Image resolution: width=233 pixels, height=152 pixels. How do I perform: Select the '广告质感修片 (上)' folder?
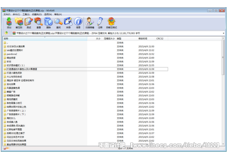click(85, 111)
